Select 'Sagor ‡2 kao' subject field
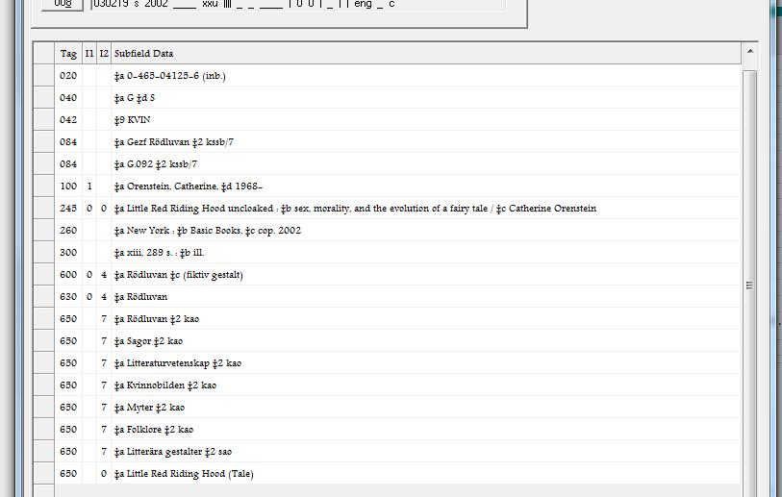782x497 pixels. click(149, 341)
